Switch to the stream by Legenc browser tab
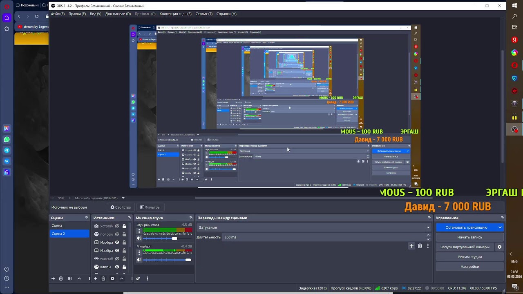 (33, 27)
